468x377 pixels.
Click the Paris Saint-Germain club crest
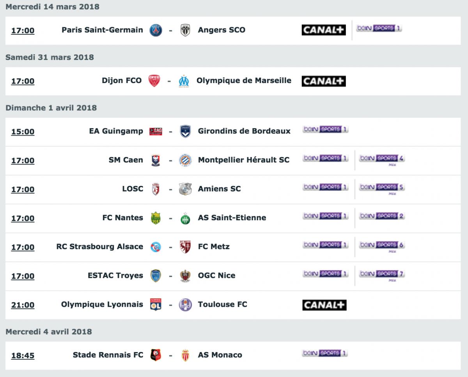(x=156, y=30)
